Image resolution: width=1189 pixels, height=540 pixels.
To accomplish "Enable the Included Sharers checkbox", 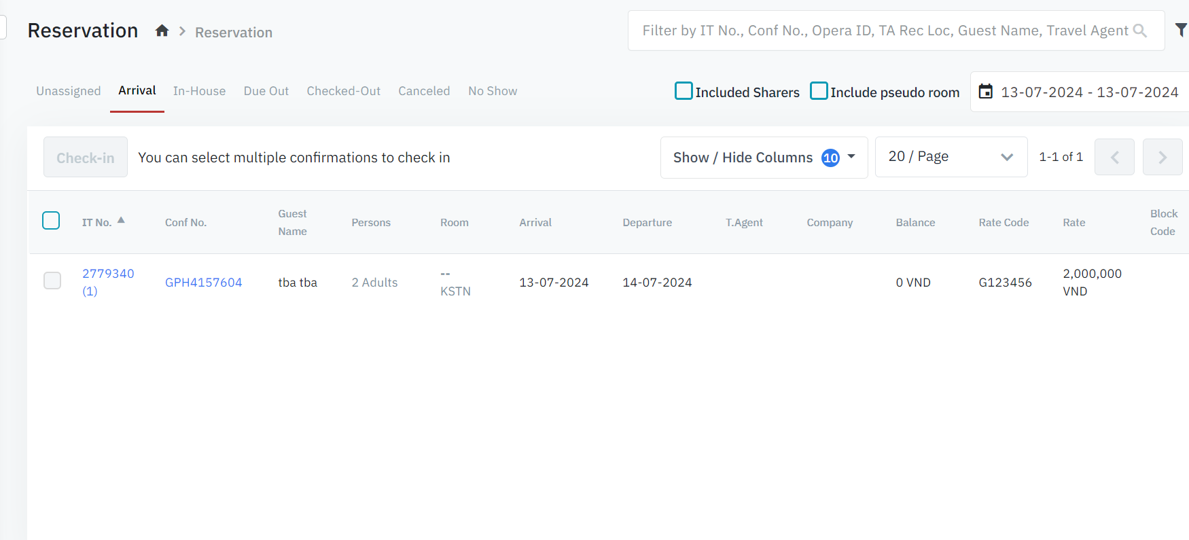I will click(684, 91).
